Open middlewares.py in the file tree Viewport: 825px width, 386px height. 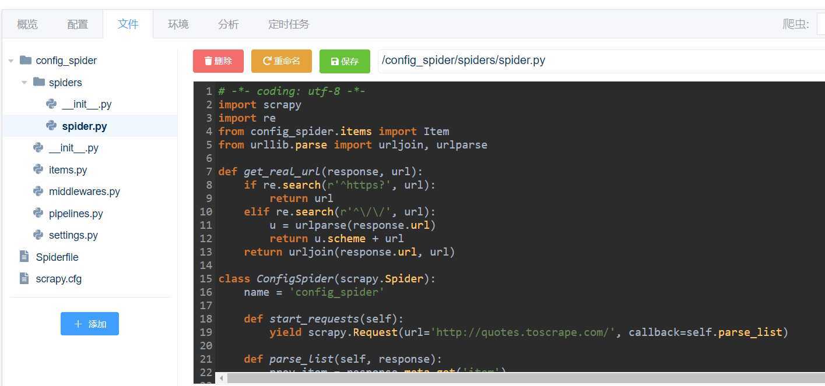[x=85, y=192]
